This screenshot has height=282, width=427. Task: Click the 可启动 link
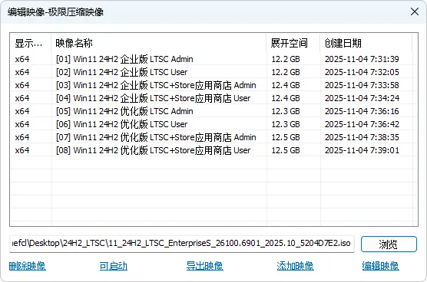coord(114,266)
